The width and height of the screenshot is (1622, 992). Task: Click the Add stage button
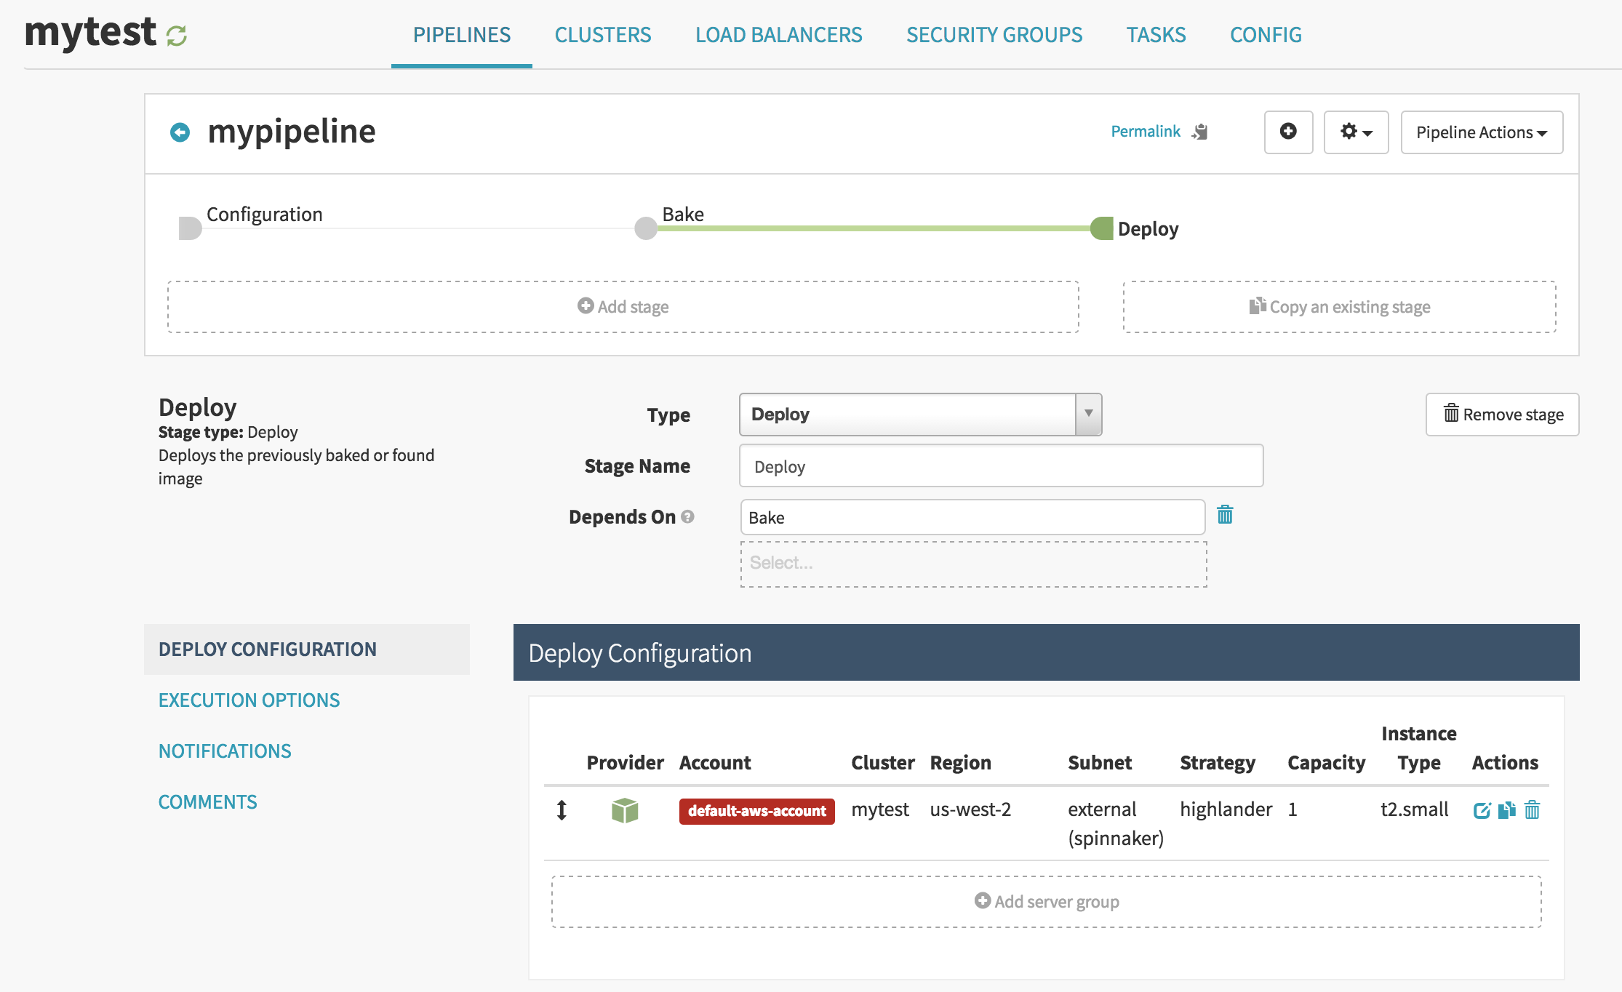623,307
